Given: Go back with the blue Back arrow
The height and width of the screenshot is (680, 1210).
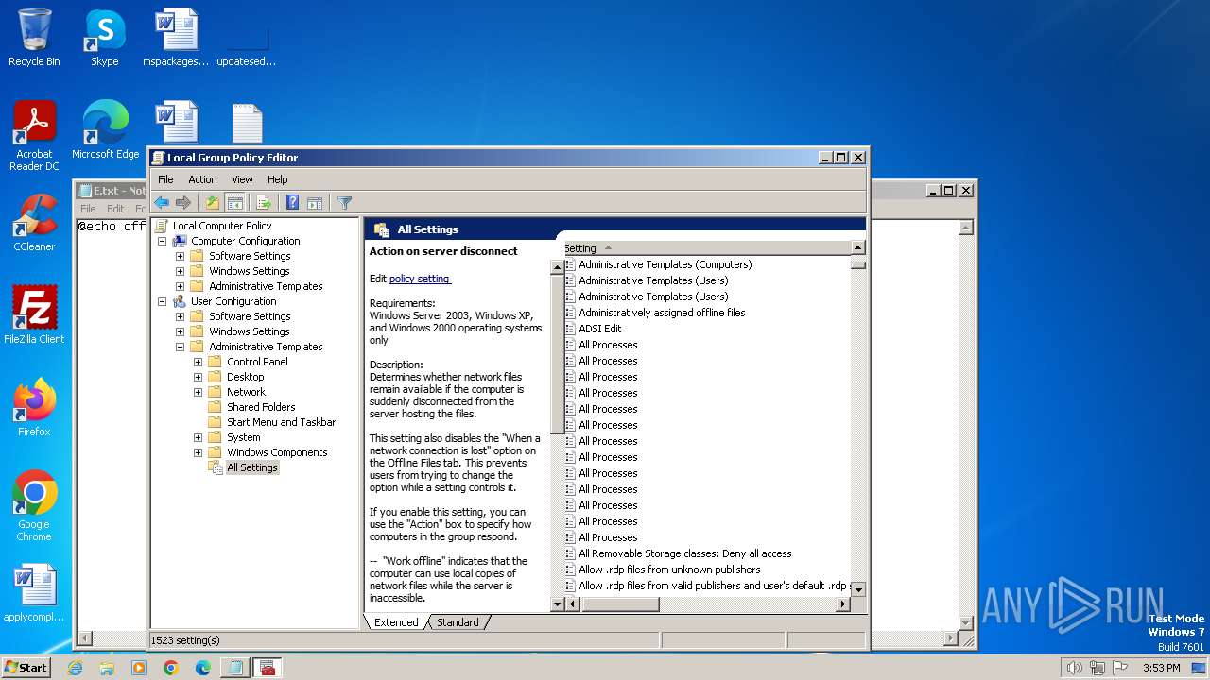Looking at the screenshot, I should (x=162, y=202).
